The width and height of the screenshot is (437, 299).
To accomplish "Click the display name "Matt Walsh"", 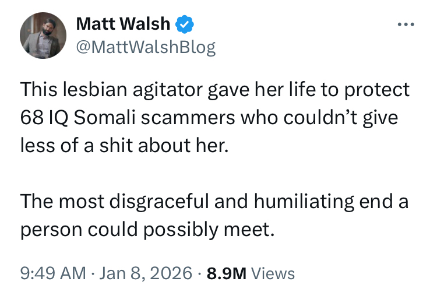I will pyautogui.click(x=123, y=24).
